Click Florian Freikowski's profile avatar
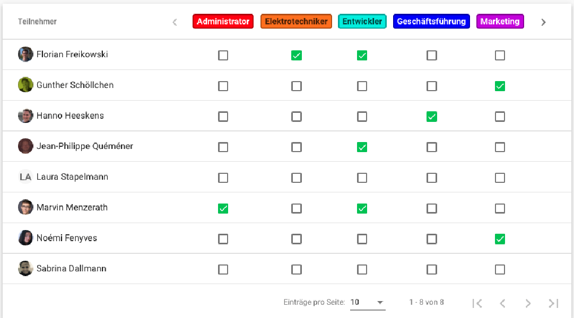This screenshot has height=318, width=574. tap(25, 54)
